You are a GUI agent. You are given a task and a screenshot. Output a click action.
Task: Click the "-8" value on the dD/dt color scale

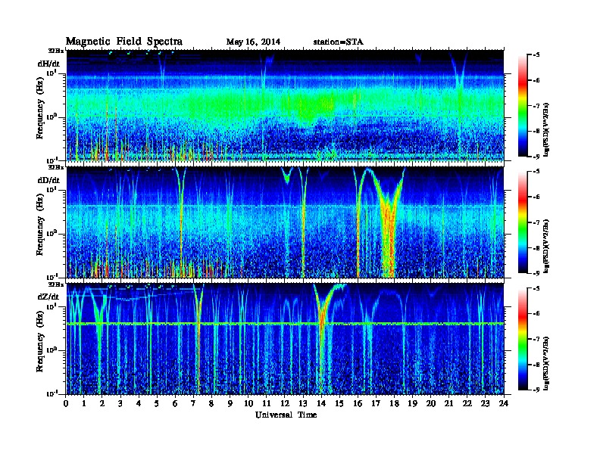(536, 248)
